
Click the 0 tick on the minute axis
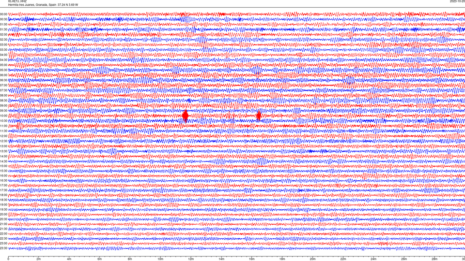point(8,259)
